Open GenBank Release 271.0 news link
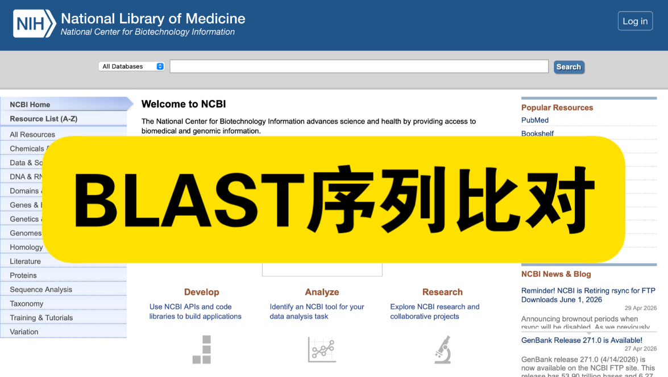 pos(582,340)
